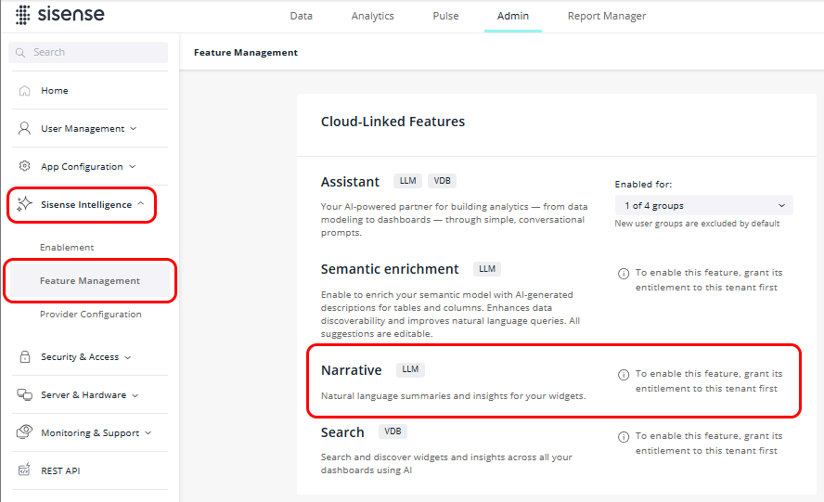Click the Search description about discovering widgets

point(446,464)
